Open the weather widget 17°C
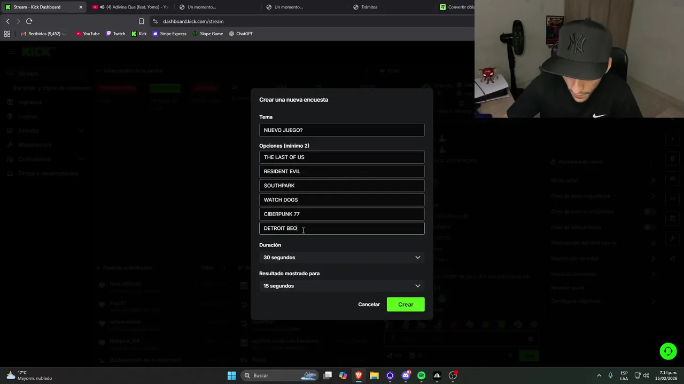Image resolution: width=684 pixels, height=384 pixels. 29,375
